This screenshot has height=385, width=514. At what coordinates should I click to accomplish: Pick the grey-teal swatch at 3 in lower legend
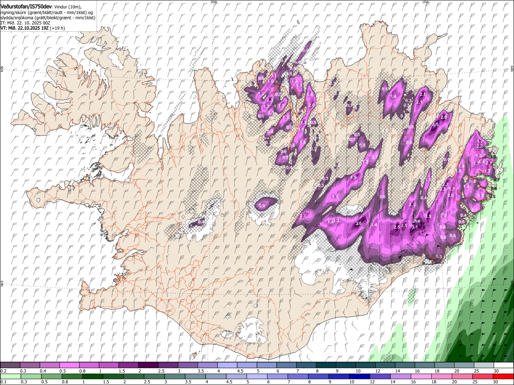coord(175,376)
